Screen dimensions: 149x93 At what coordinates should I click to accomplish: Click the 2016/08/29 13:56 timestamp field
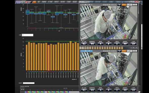[x=110, y=51]
